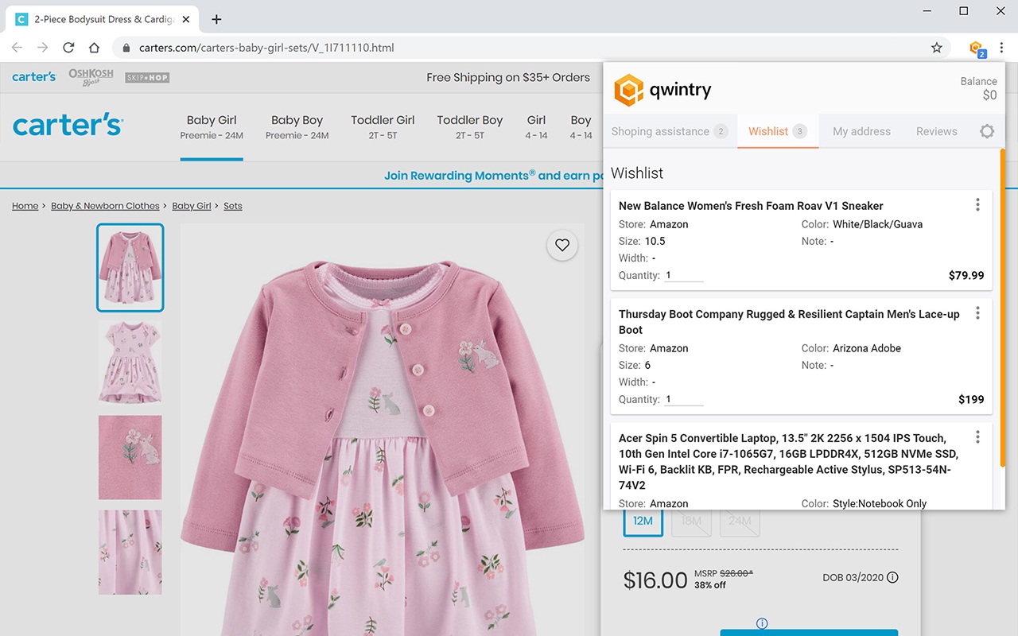The width and height of the screenshot is (1018, 636).
Task: Click the Qwintry wishlist orange scrollbar
Action: [x=1003, y=307]
